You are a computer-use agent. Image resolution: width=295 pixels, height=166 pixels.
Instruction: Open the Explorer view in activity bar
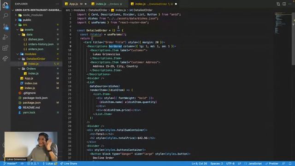(5, 5)
